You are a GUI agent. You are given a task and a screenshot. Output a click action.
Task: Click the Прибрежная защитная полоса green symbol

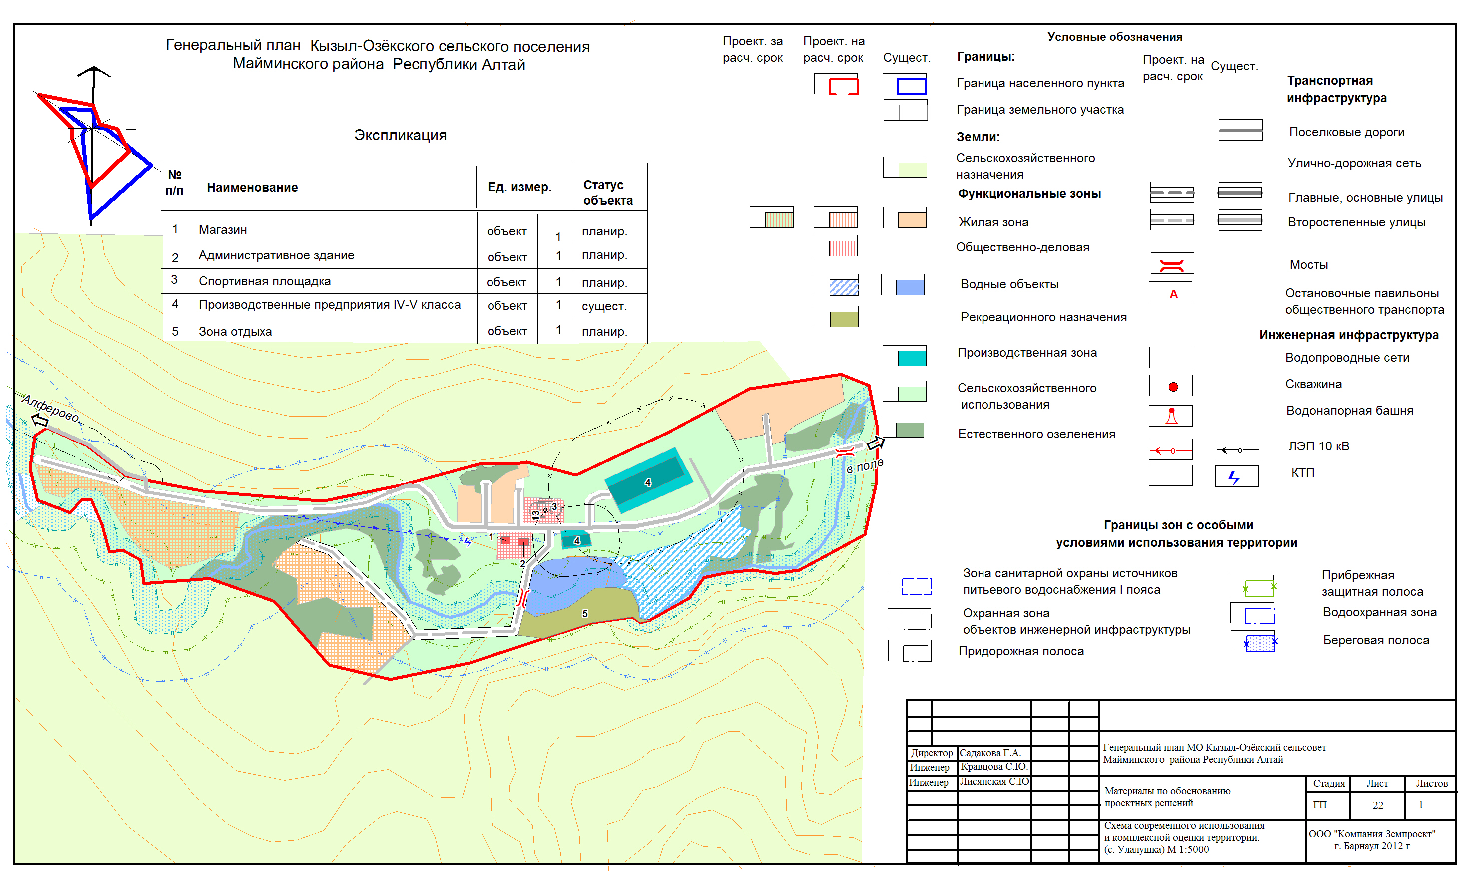(1253, 586)
